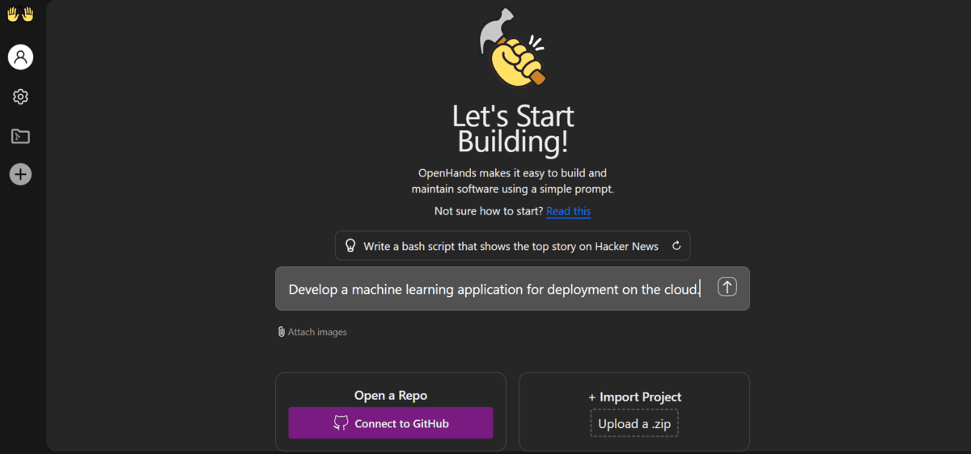Click the '+ Import Project' heading

point(634,397)
